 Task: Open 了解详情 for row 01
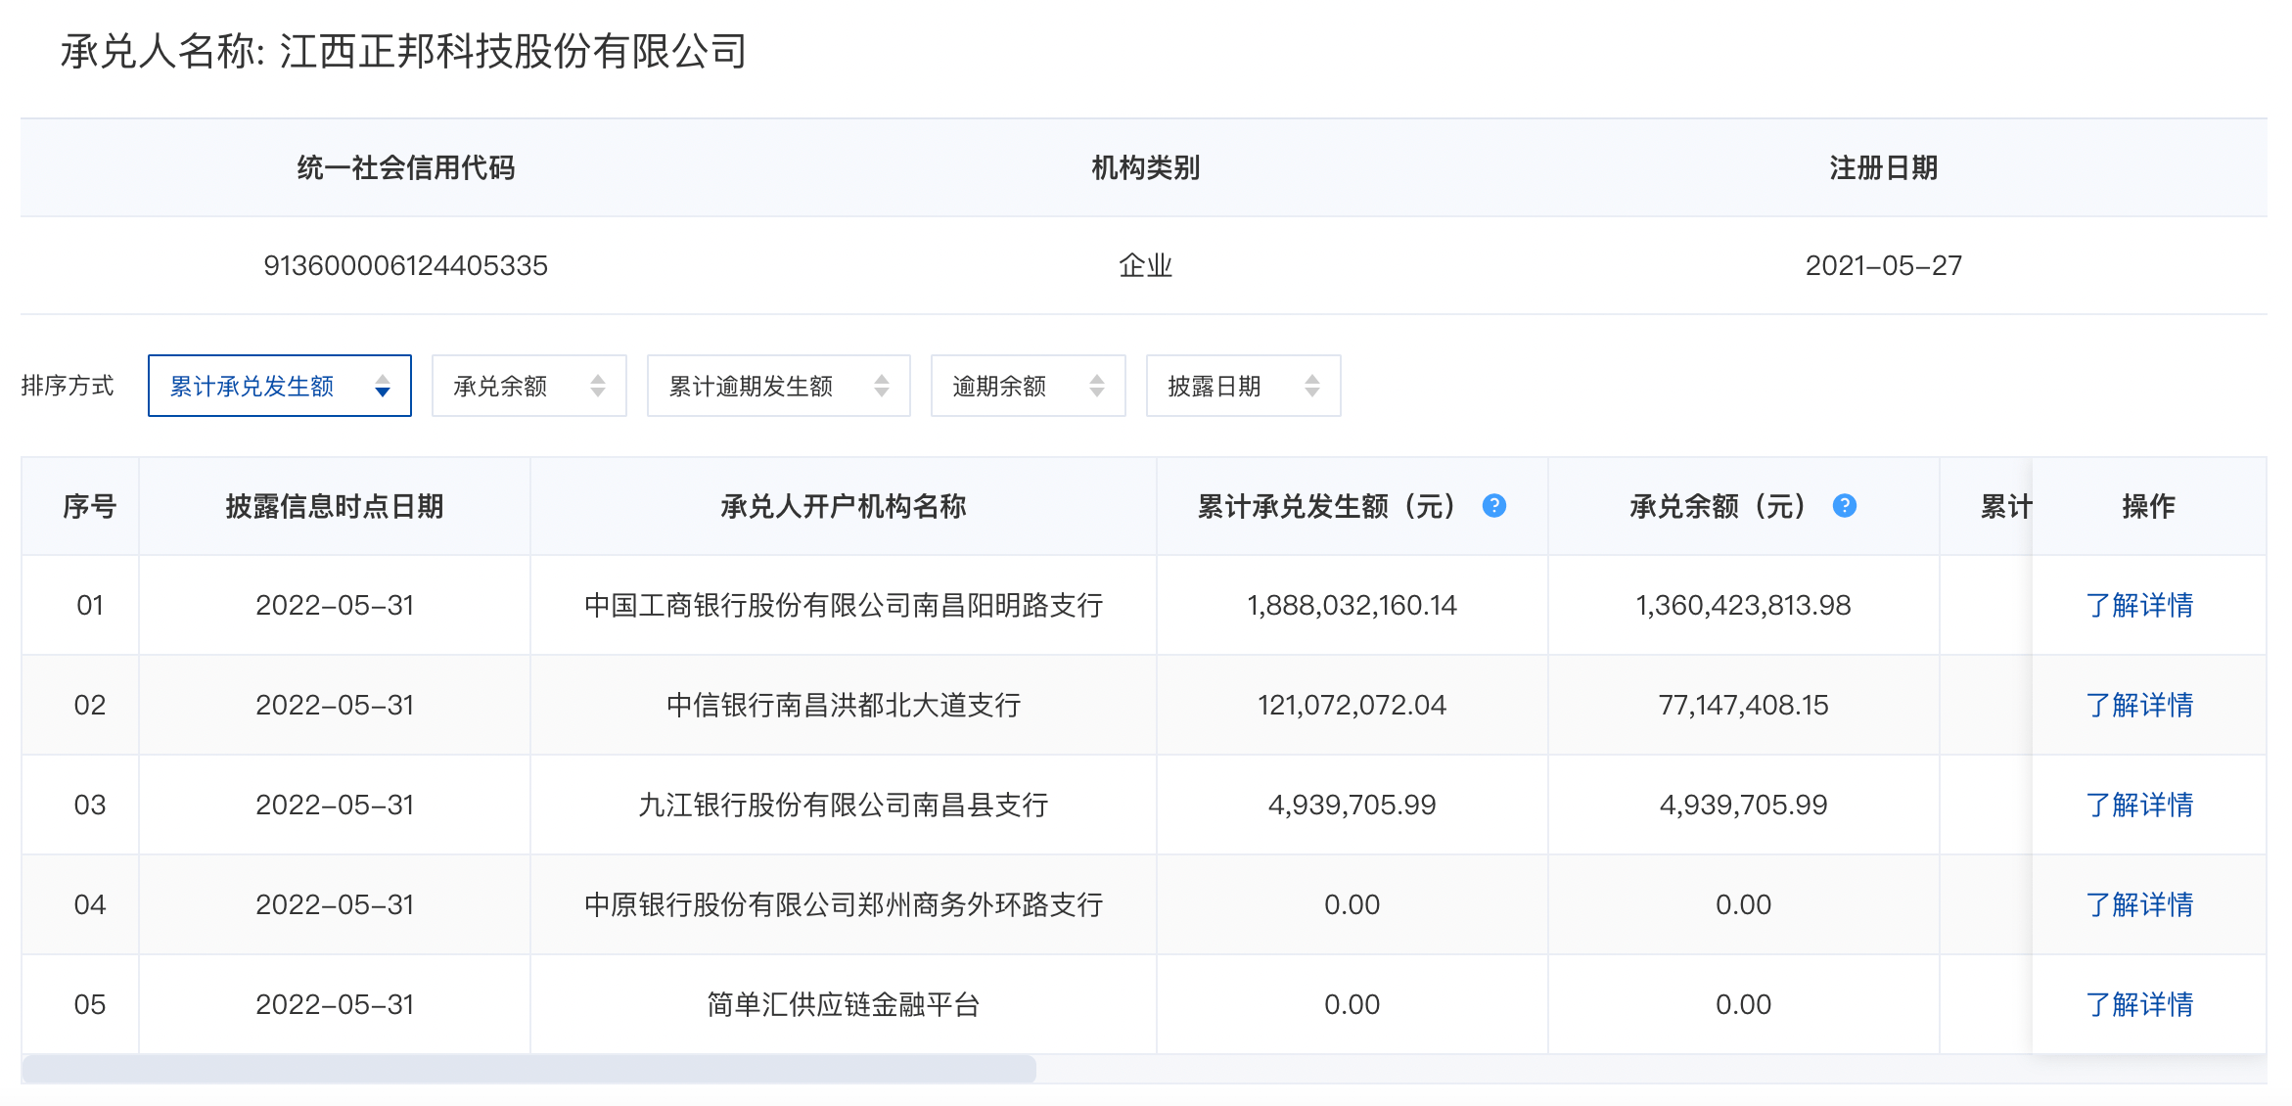pyautogui.click(x=2139, y=605)
